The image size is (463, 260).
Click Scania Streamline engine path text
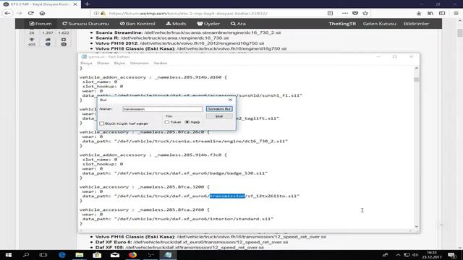pos(212,32)
